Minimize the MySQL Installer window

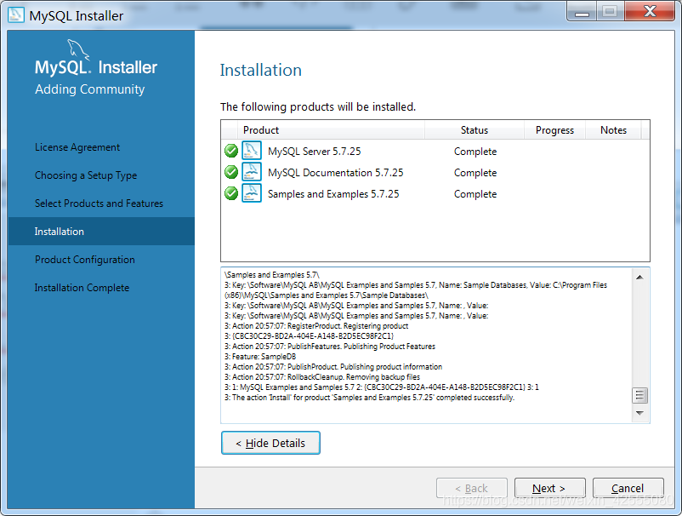[x=582, y=13]
